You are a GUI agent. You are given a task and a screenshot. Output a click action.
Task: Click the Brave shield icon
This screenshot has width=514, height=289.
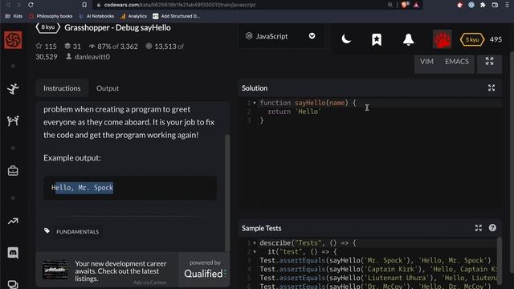click(x=404, y=5)
